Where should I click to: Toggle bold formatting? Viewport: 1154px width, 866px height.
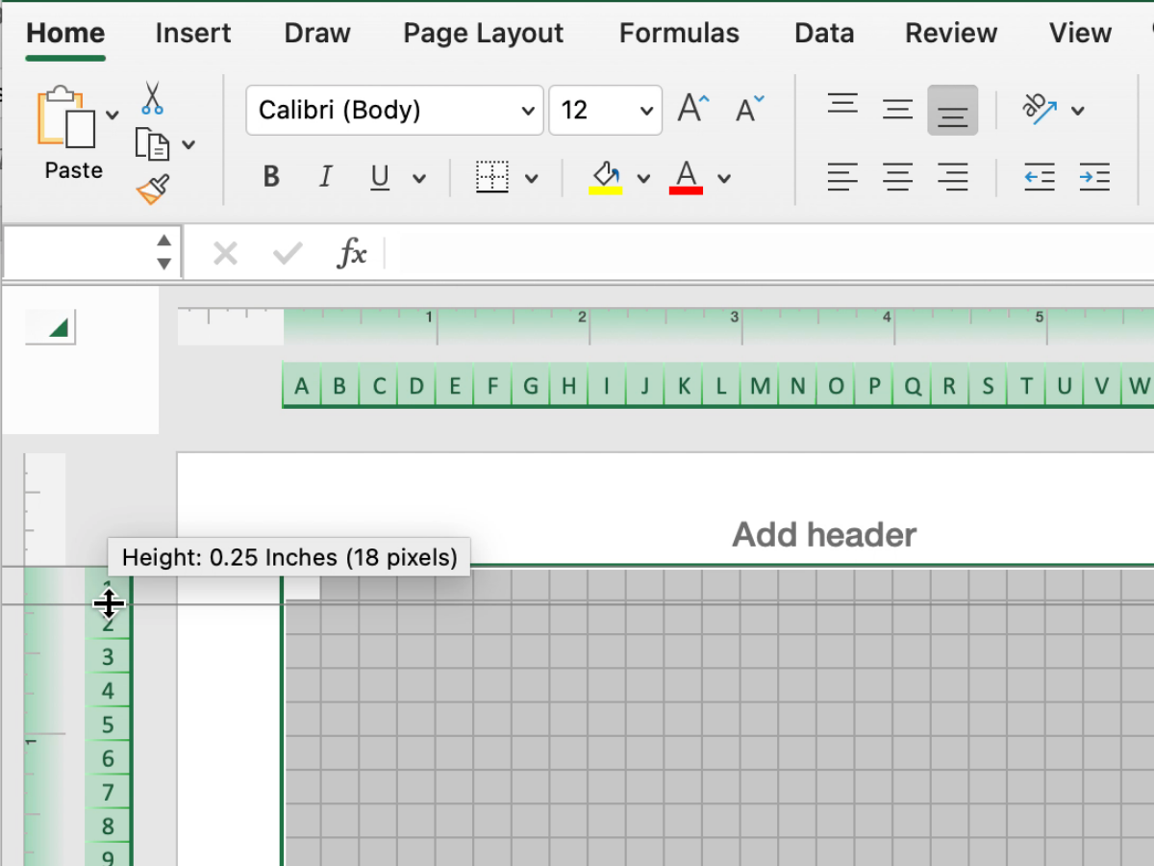point(270,177)
